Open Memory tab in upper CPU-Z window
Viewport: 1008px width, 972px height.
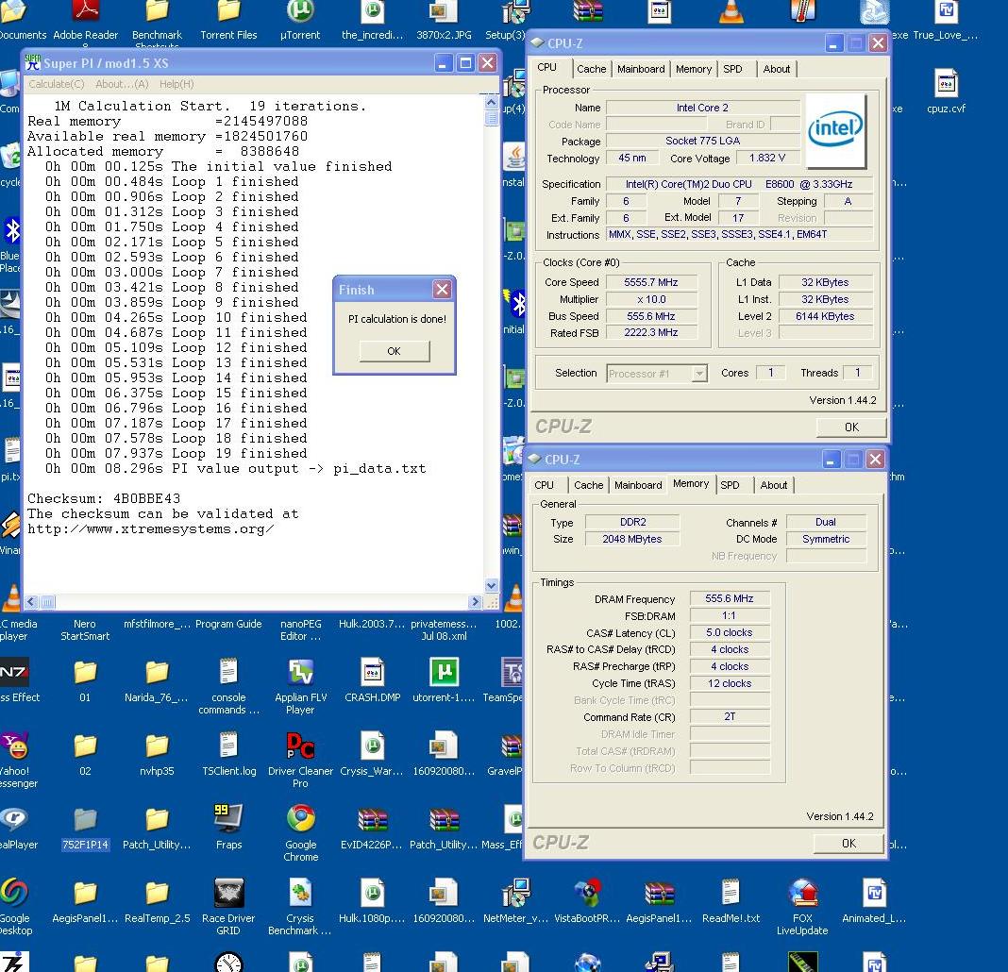[693, 69]
